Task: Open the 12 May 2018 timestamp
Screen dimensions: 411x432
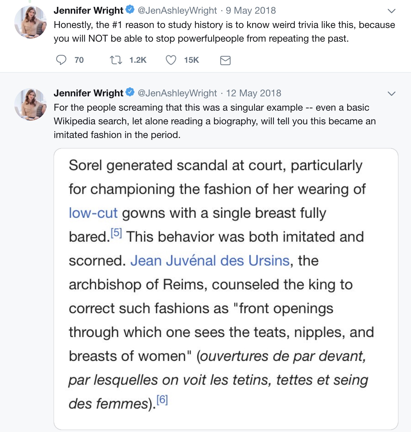Action: pyautogui.click(x=254, y=93)
